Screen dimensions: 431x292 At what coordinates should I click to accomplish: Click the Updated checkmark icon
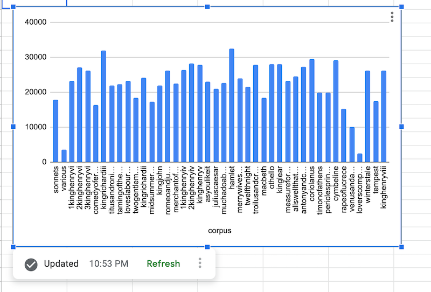[31, 264]
